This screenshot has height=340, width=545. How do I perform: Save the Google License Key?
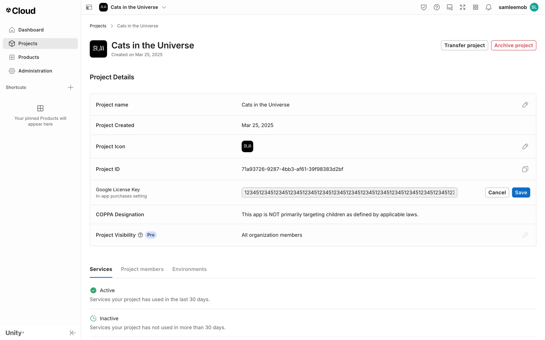tap(521, 193)
